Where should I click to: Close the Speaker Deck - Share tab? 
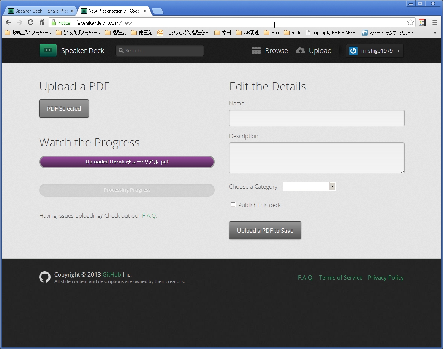pyautogui.click(x=72, y=11)
